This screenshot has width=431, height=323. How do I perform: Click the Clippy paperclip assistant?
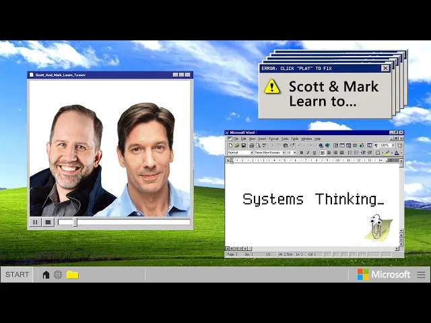pos(376,226)
